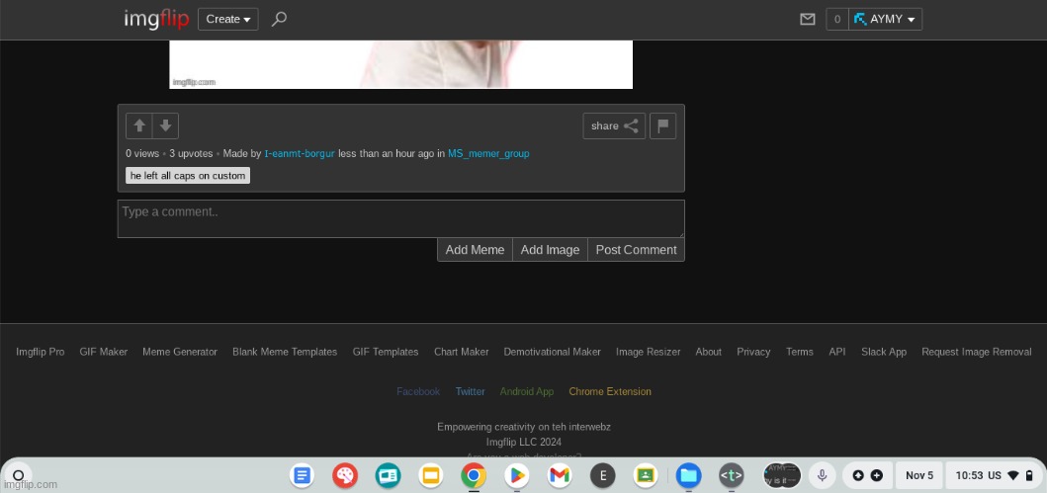Go to Meme Generator in the footer
The image size is (1047, 493).
[x=180, y=352]
